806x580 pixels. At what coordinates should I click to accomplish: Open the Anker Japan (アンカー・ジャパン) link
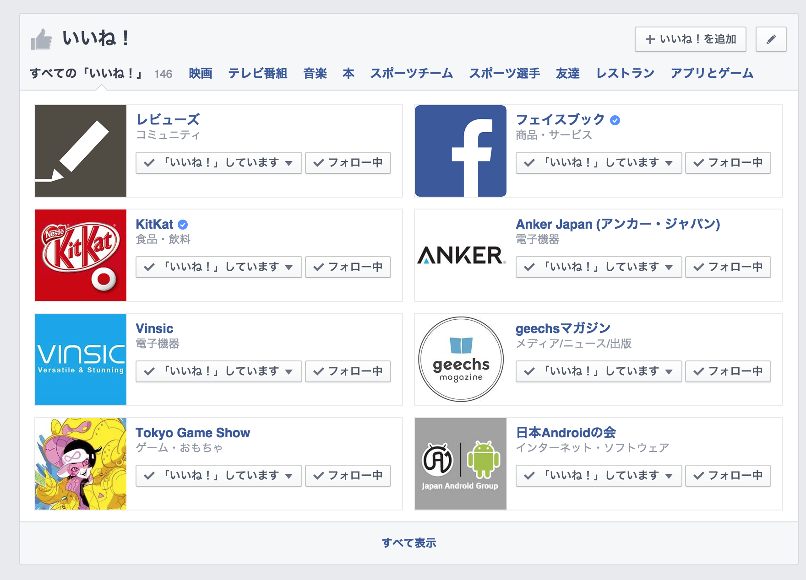tap(618, 224)
